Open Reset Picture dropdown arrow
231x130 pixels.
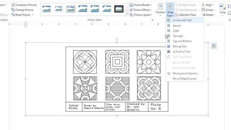[33, 15]
